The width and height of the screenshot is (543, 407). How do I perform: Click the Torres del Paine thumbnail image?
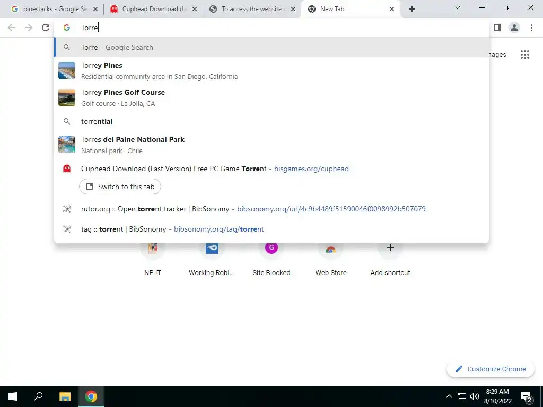[67, 145]
